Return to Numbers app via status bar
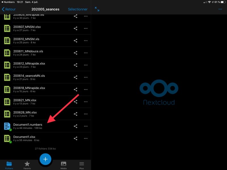 click(x=8, y=2)
